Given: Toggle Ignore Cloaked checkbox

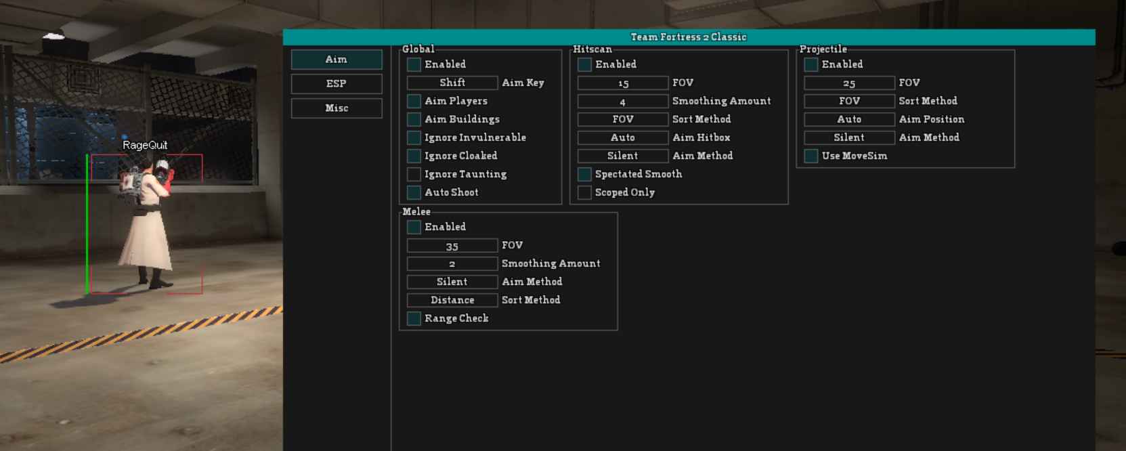Looking at the screenshot, I should [414, 156].
